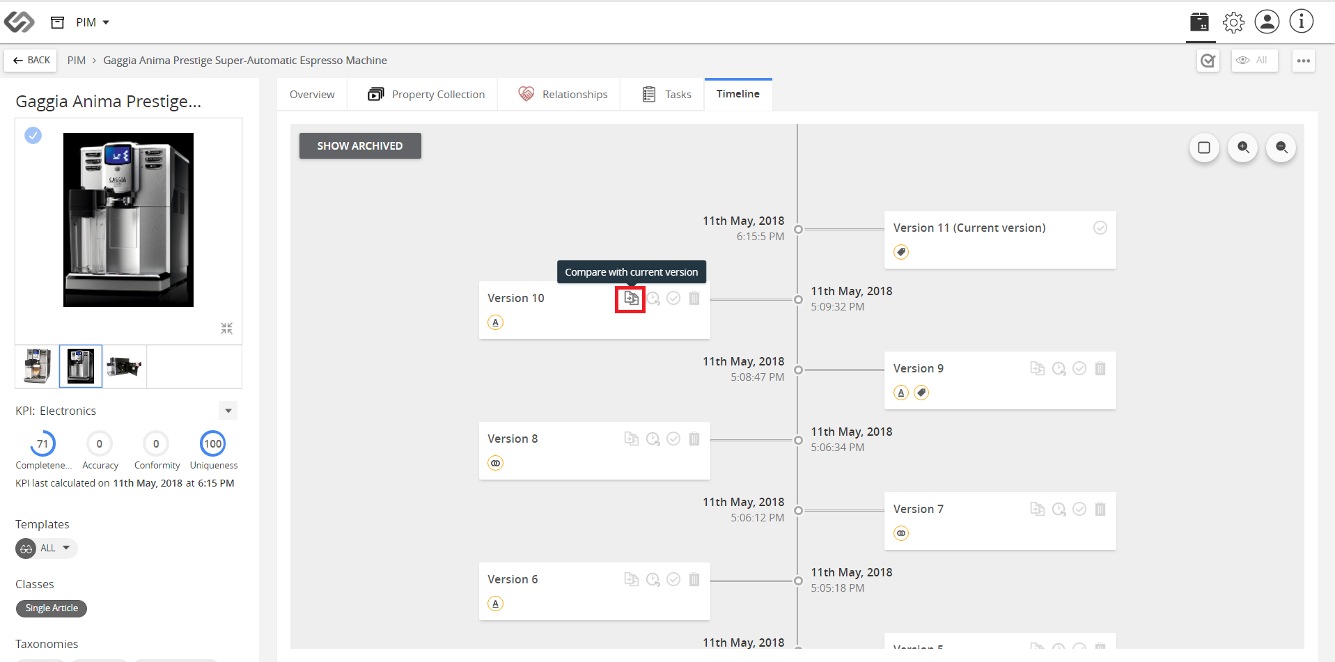Click the app logo in top-left corner

click(19, 22)
